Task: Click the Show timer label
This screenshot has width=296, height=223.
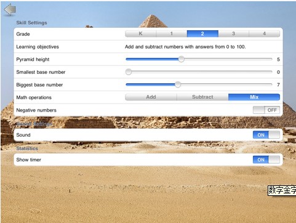Action: tap(29, 160)
